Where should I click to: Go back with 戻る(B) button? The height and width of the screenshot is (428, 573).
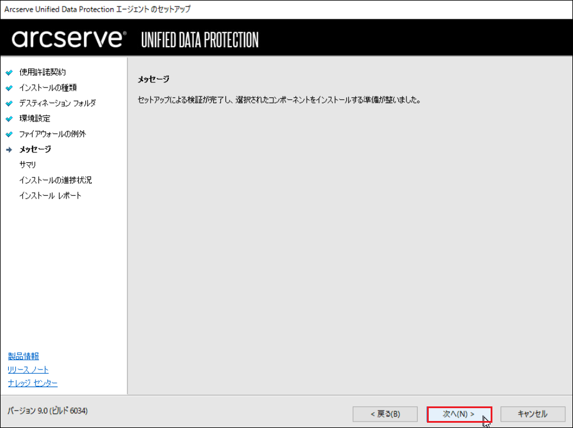[x=385, y=414]
